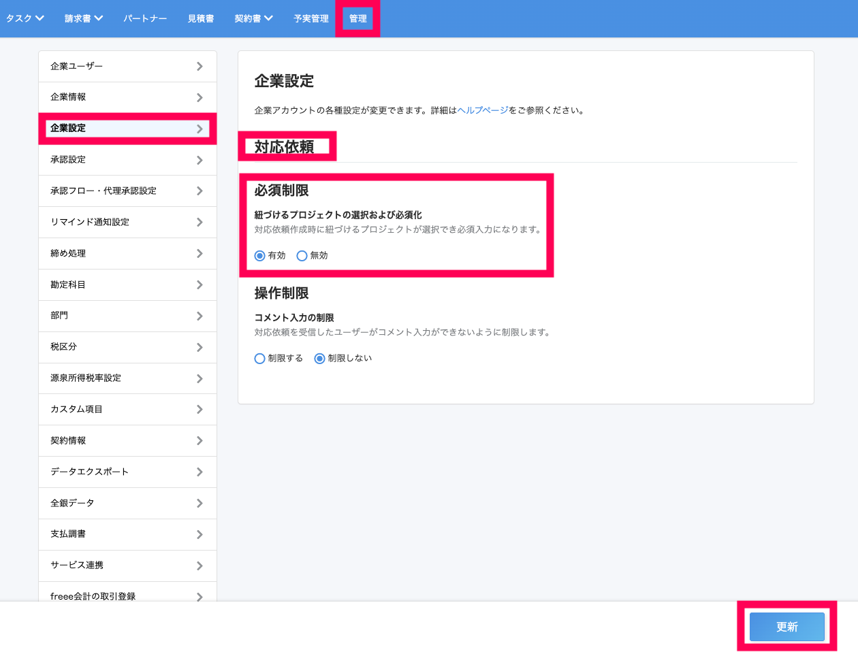Image resolution: width=858 pixels, height=652 pixels.
Task: Click the arrow icon beside 承認設定
Action: [200, 160]
